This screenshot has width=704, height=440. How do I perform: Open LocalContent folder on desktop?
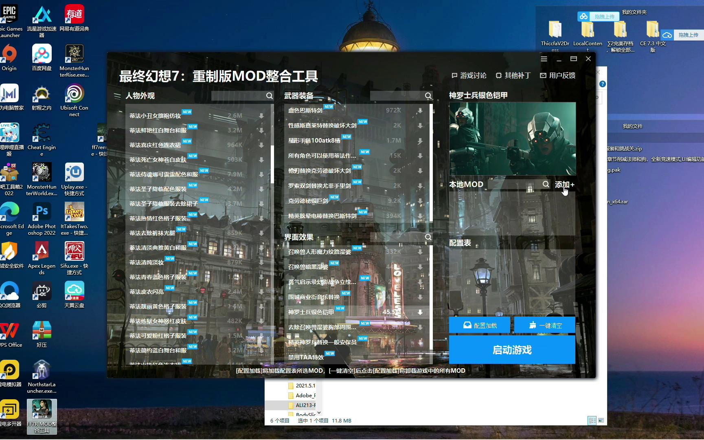pos(588,36)
